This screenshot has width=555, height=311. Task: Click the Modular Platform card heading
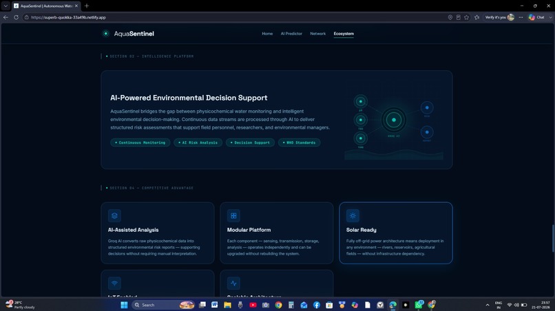[249, 230]
